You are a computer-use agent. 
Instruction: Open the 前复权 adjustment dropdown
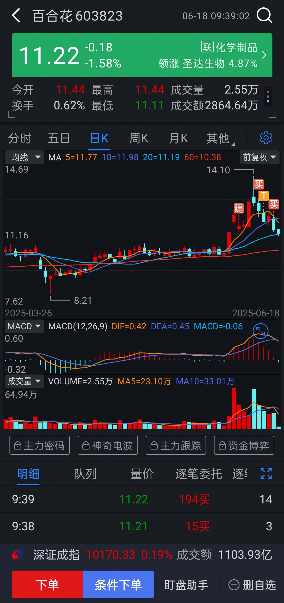[x=260, y=157]
